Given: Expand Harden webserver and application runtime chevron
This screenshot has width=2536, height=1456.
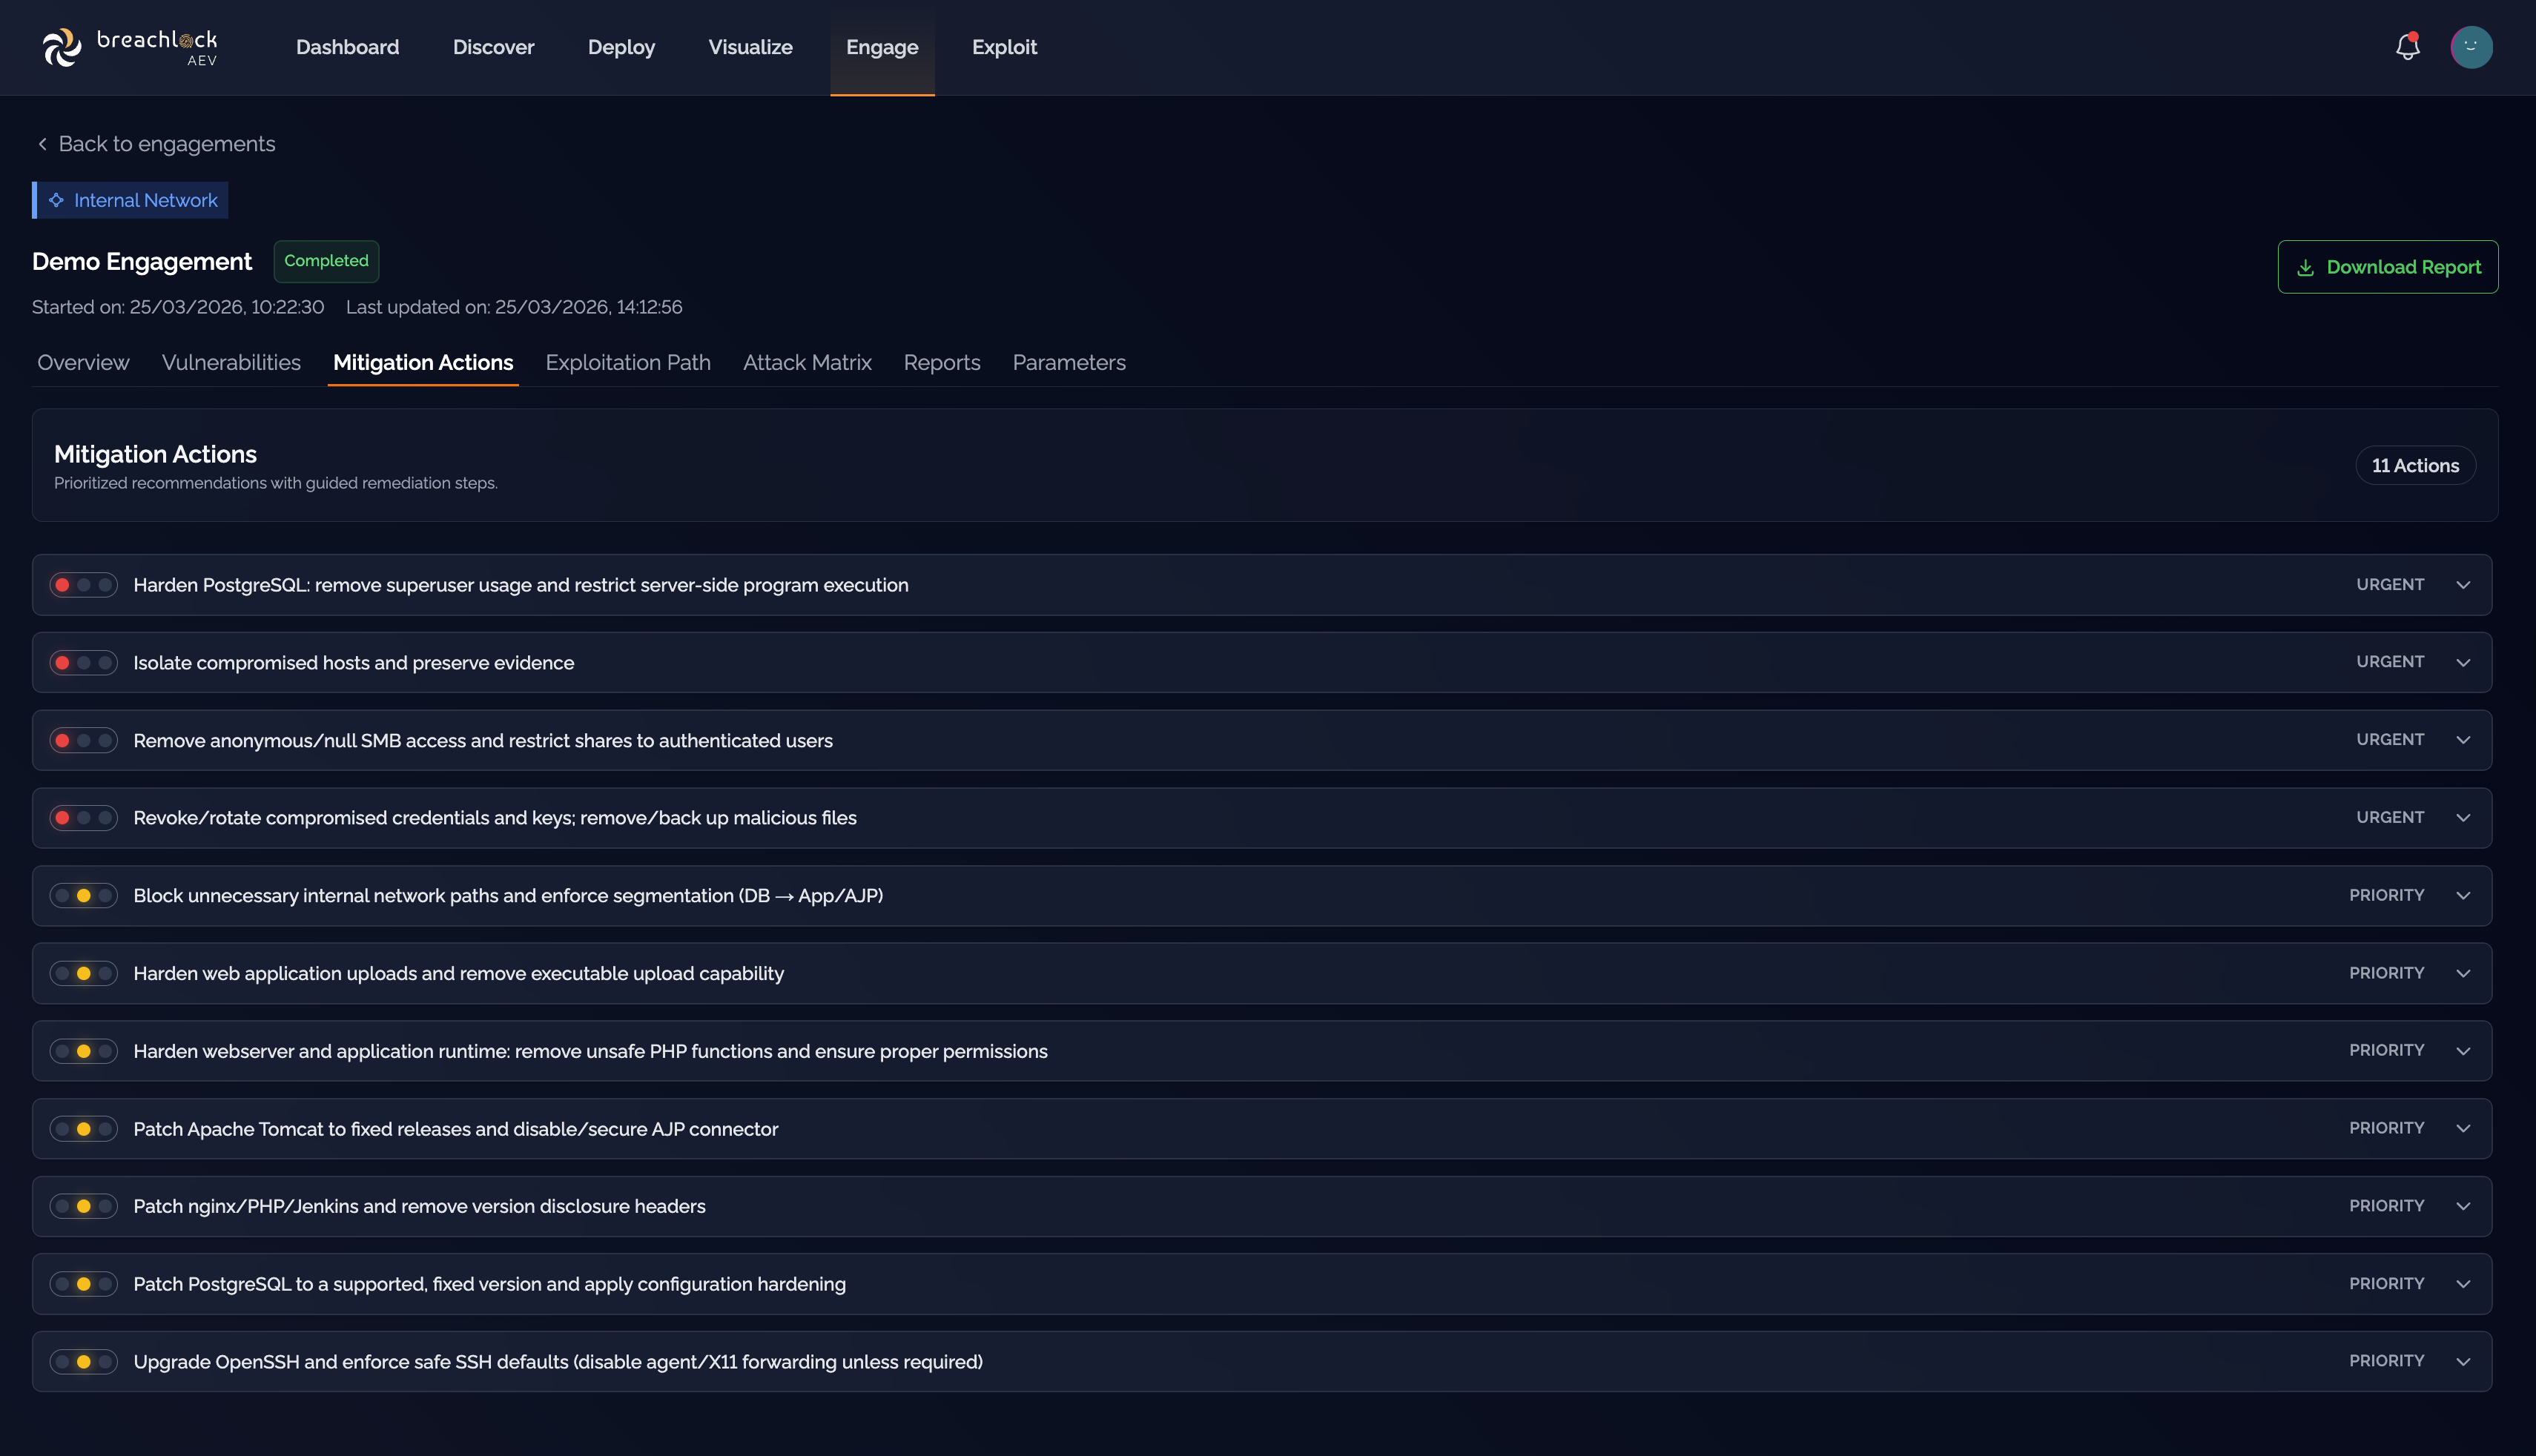Looking at the screenshot, I should [2463, 1051].
